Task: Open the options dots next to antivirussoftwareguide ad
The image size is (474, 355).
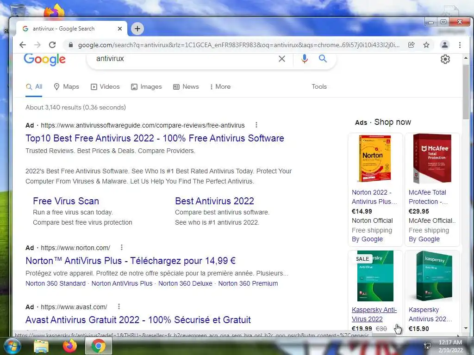Action: [x=256, y=125]
